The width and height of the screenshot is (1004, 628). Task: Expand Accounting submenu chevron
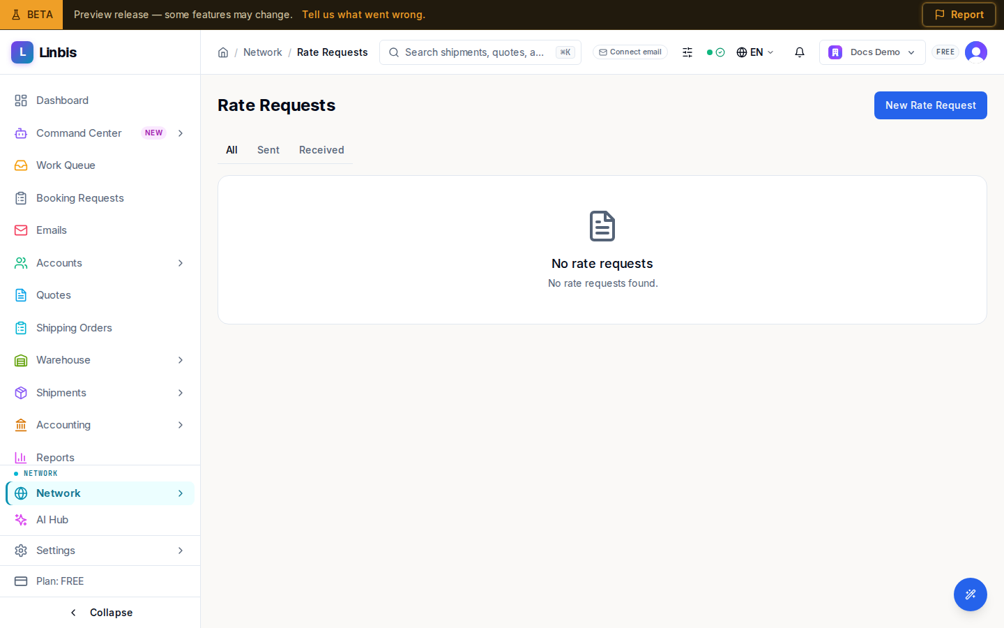181,425
